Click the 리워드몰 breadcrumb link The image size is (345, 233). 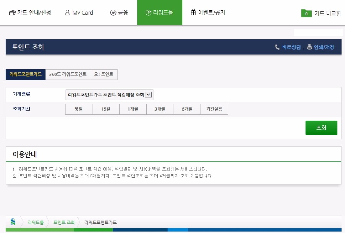pos(36,222)
